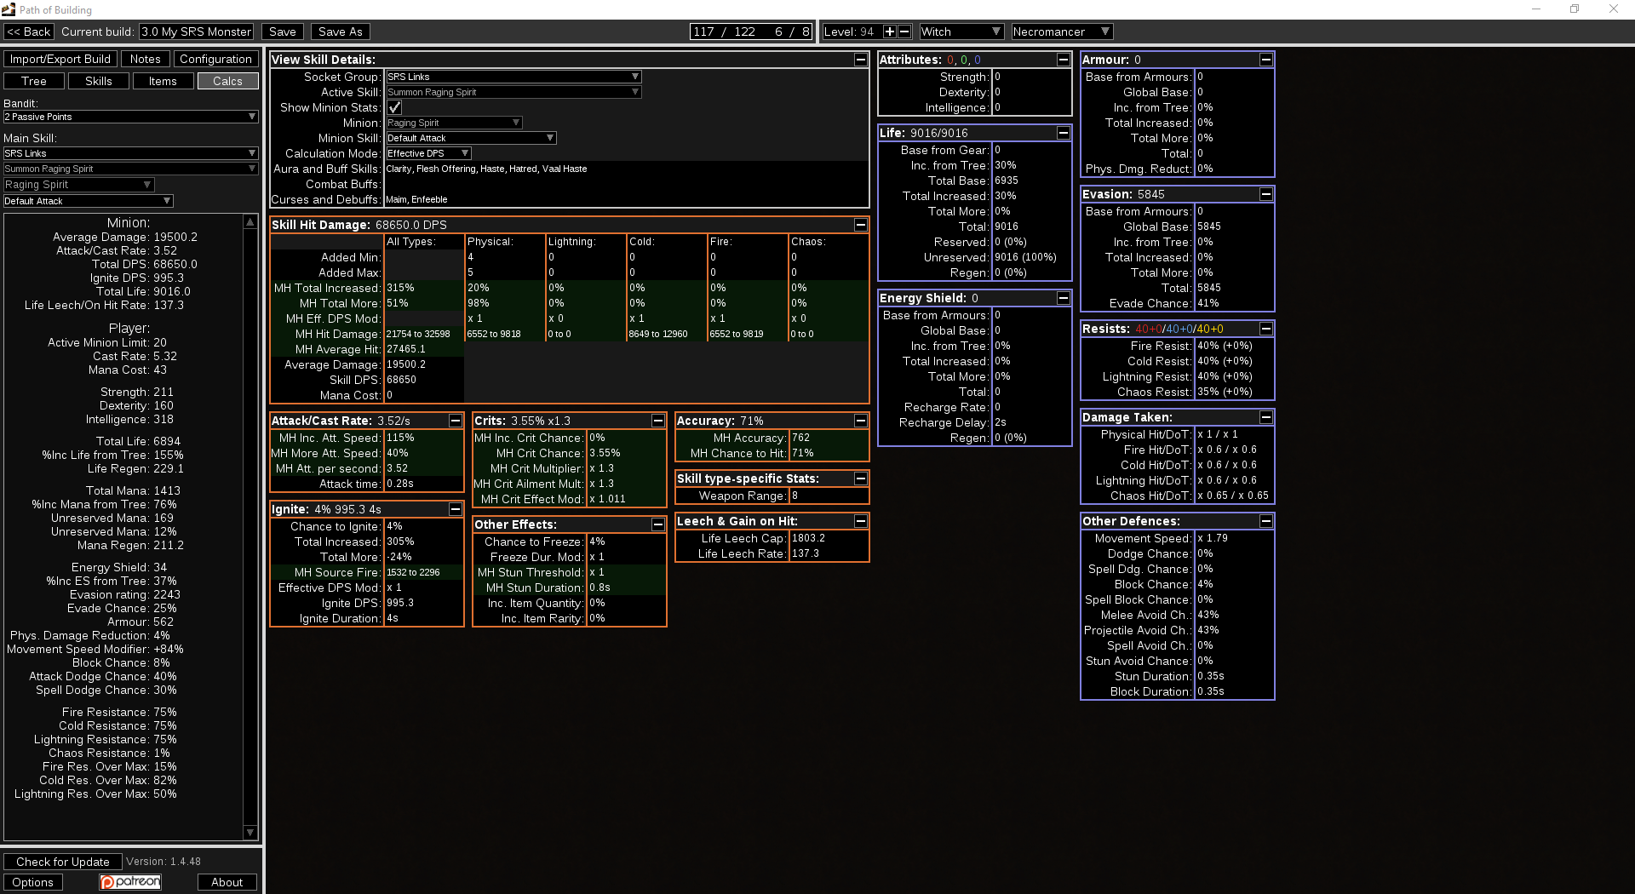
Task: Open the sidebar Raging Spirit minion dropdown
Action: pos(79,185)
